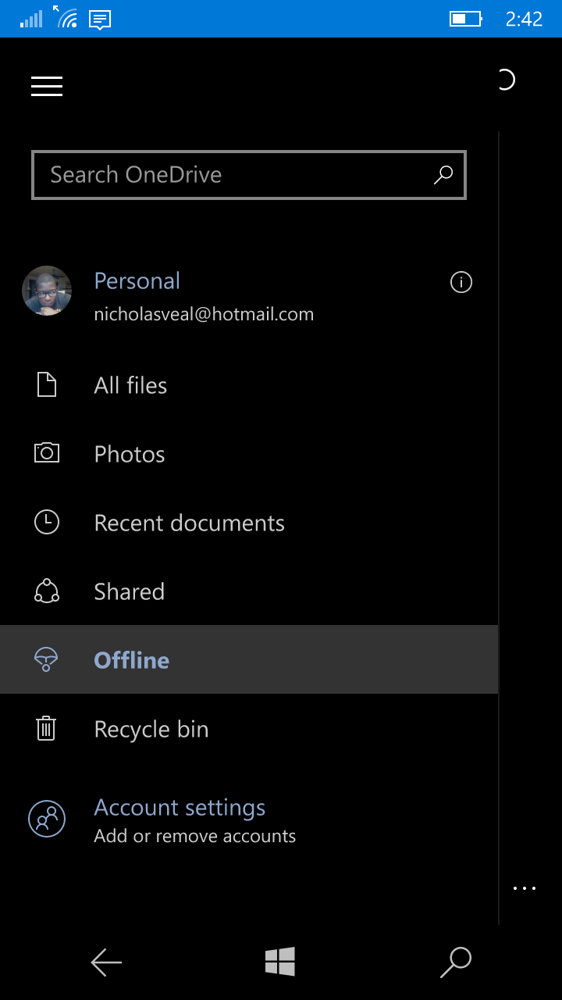Open Recycle bin

coord(249,729)
